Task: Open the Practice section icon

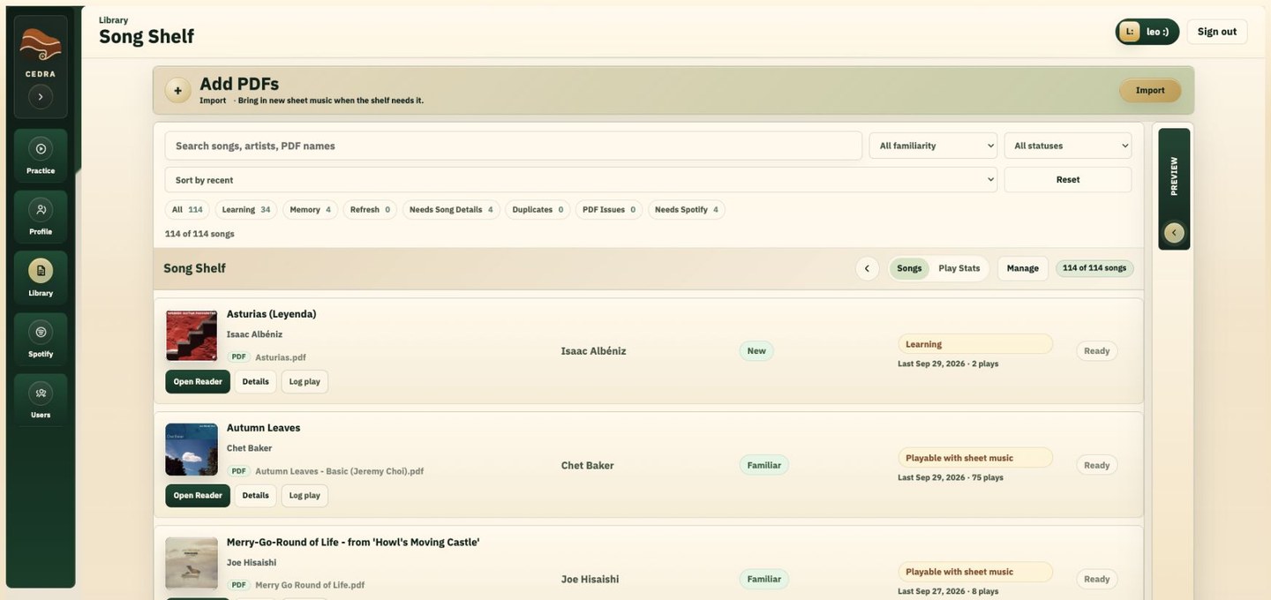Action: [x=41, y=149]
